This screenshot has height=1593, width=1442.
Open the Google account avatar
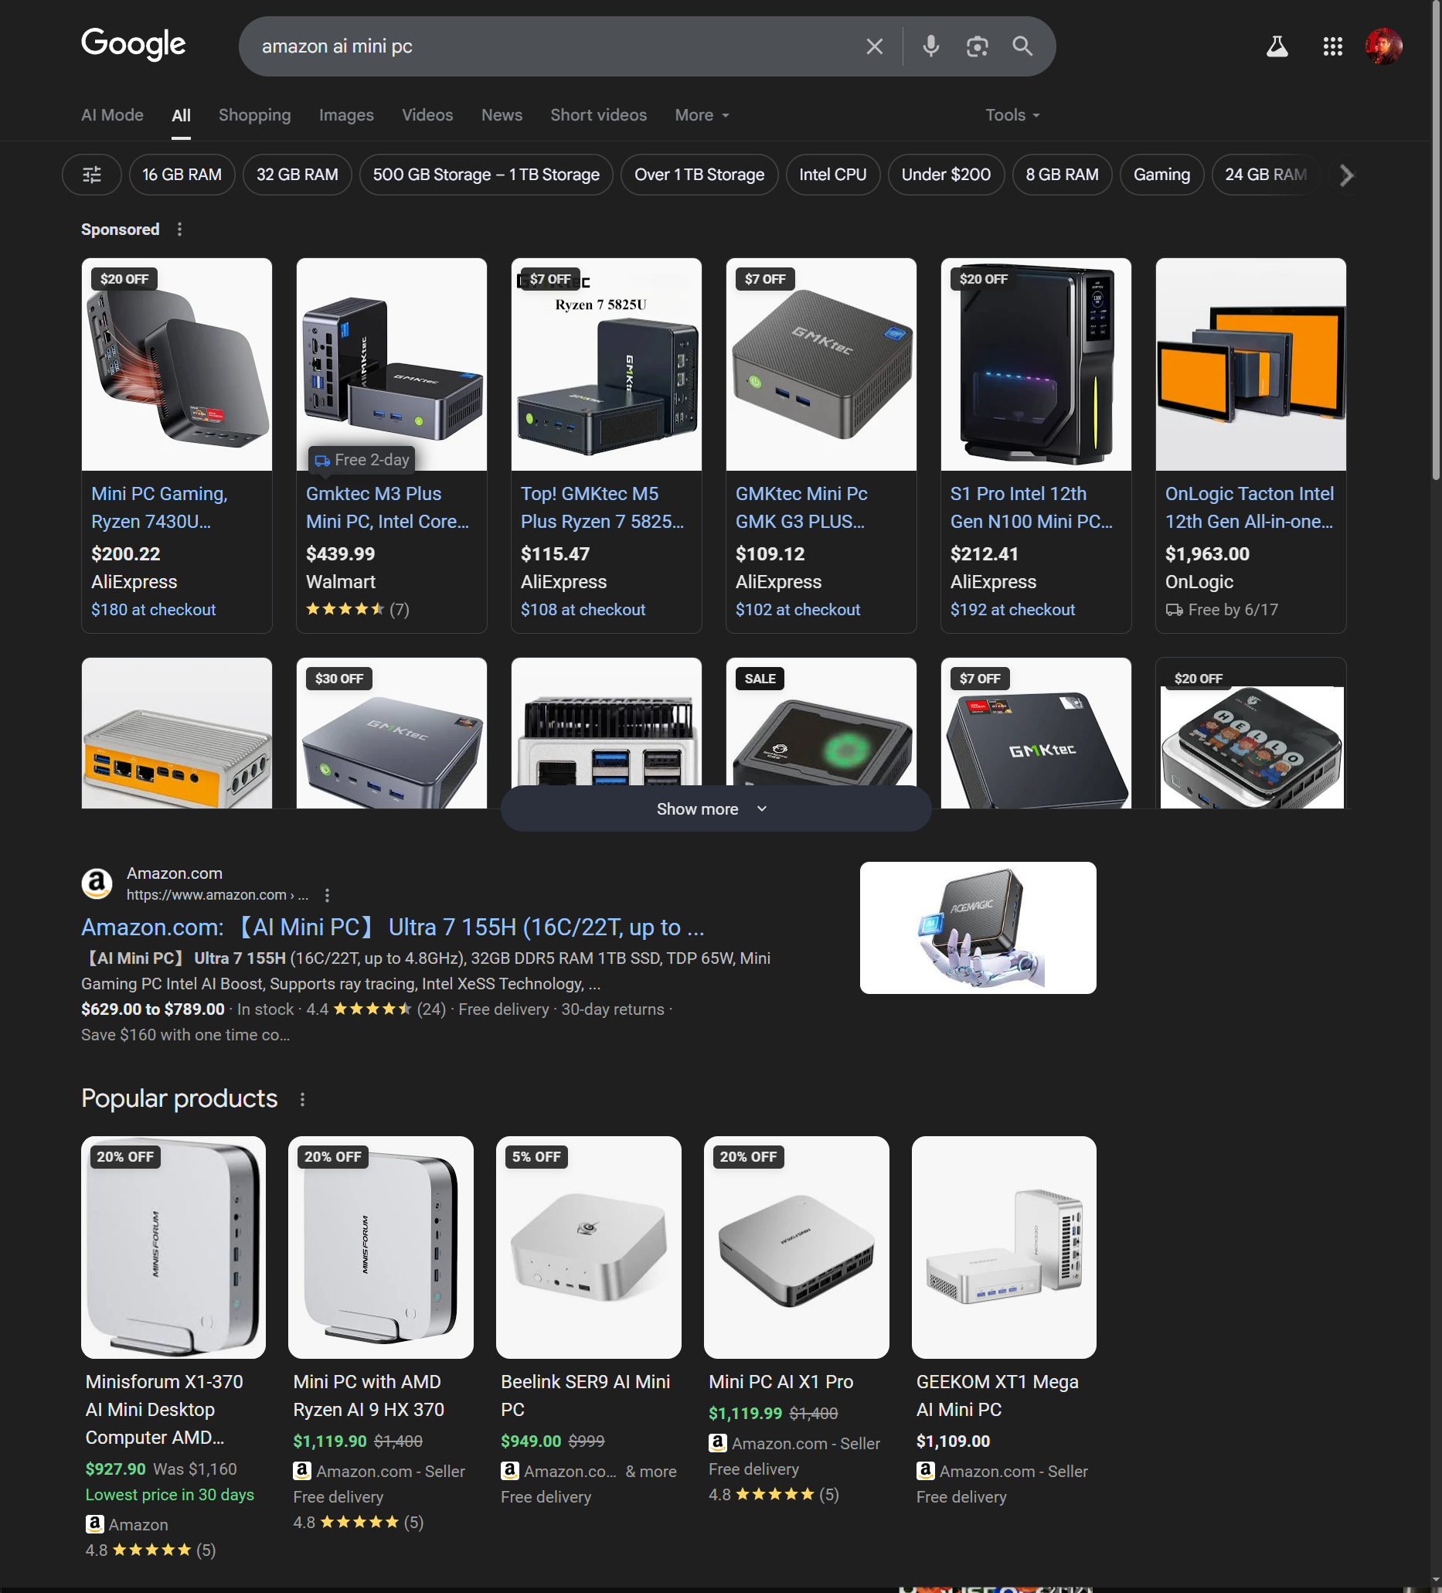coord(1383,46)
